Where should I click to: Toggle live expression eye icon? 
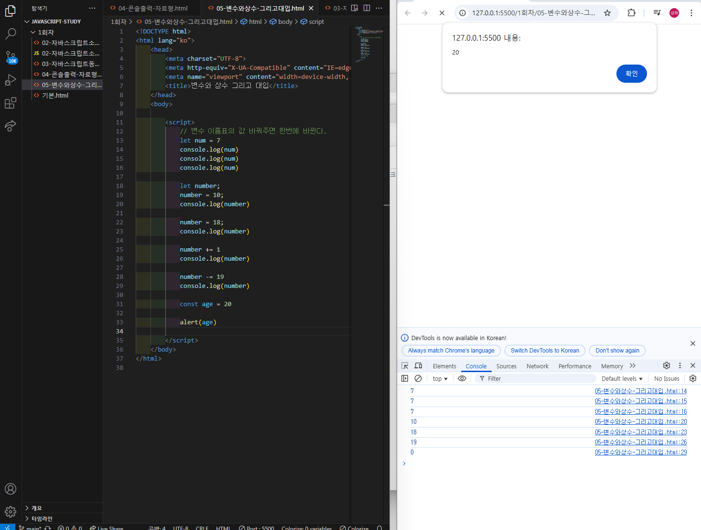click(462, 378)
